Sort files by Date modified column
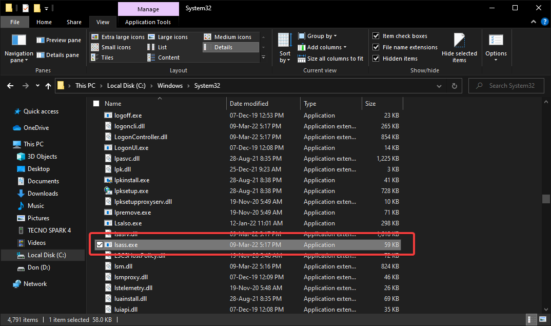This screenshot has width=551, height=326. (x=249, y=104)
